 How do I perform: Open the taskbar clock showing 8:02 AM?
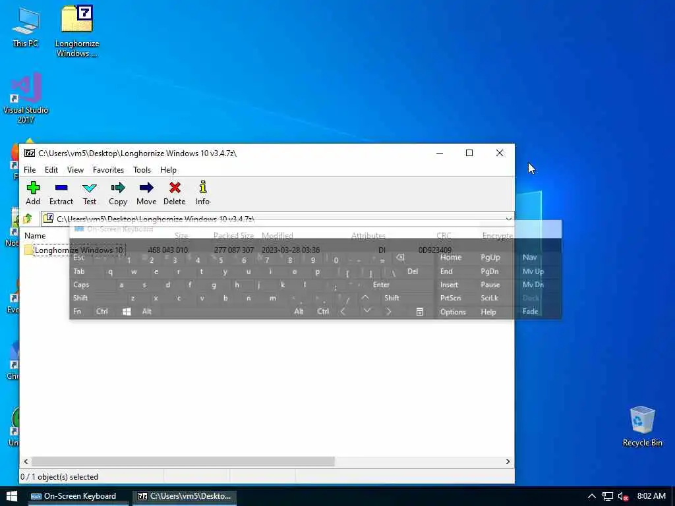(x=651, y=496)
